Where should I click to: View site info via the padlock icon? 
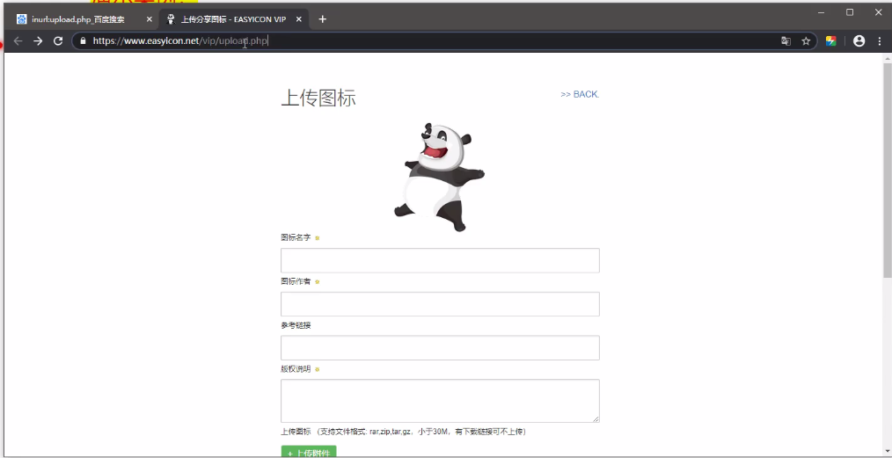[83, 40]
